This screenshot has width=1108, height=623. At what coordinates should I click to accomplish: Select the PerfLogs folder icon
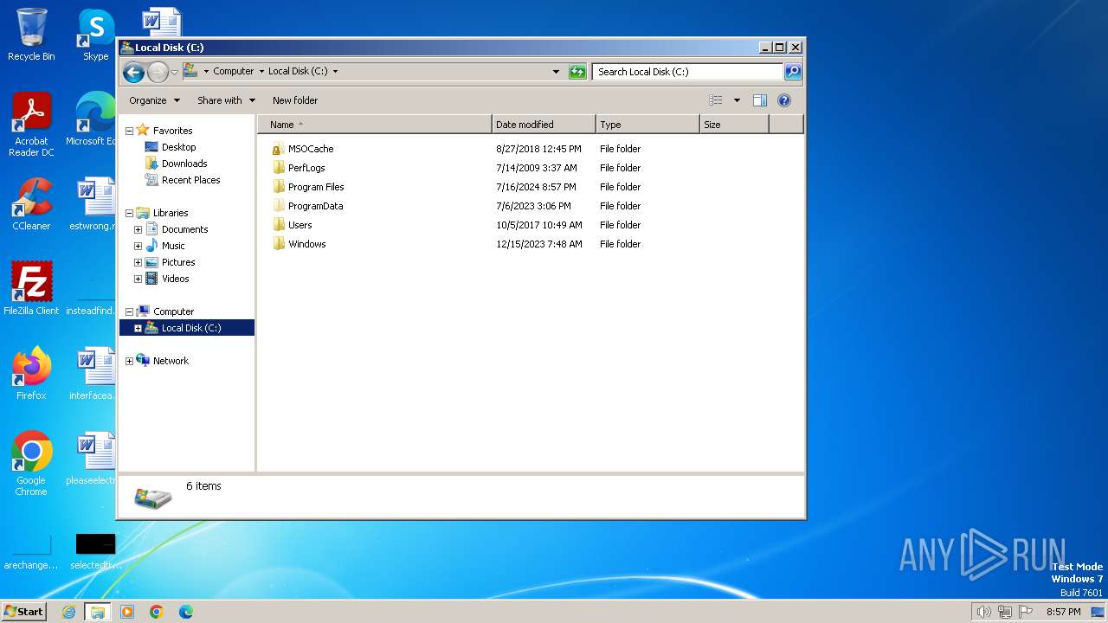pos(278,168)
